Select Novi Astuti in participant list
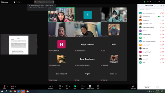165x93 pixels. tap(151, 56)
